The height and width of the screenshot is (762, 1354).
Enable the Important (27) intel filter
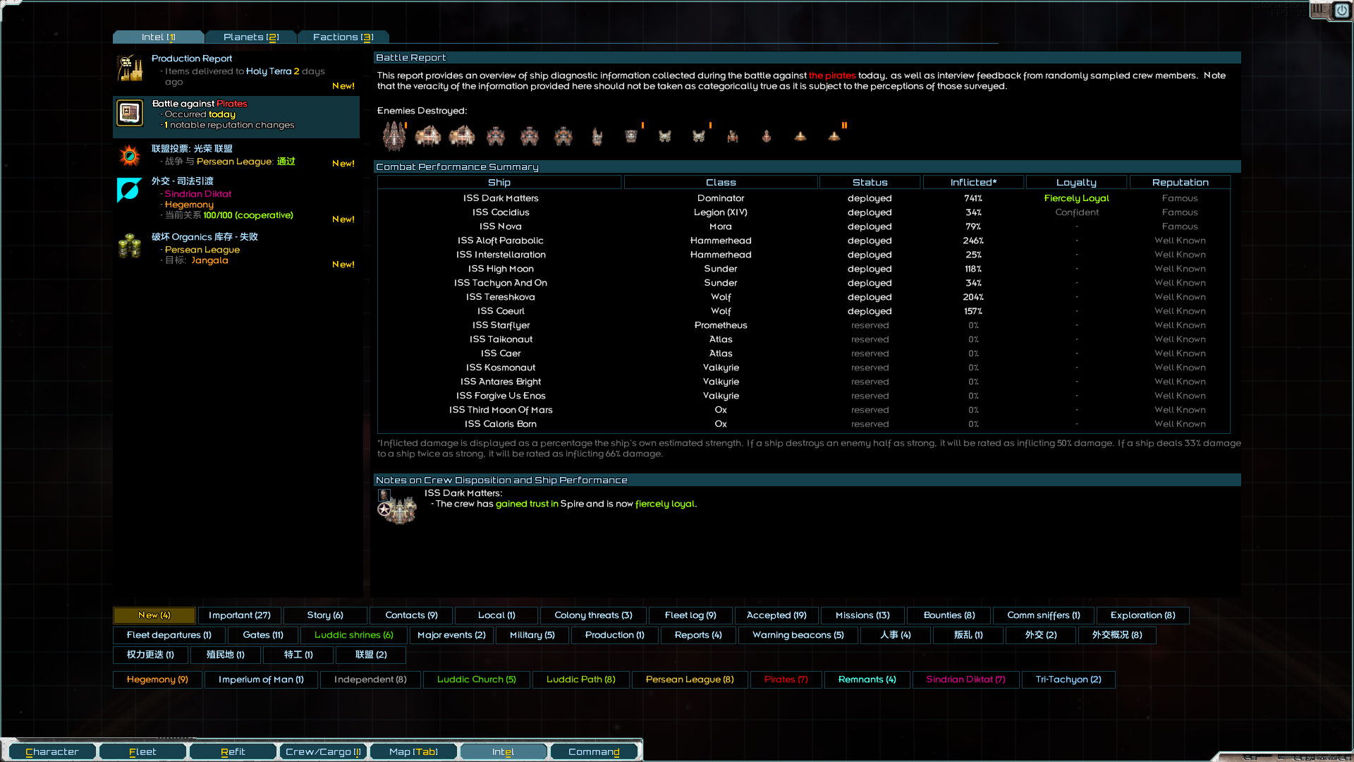pyautogui.click(x=239, y=615)
